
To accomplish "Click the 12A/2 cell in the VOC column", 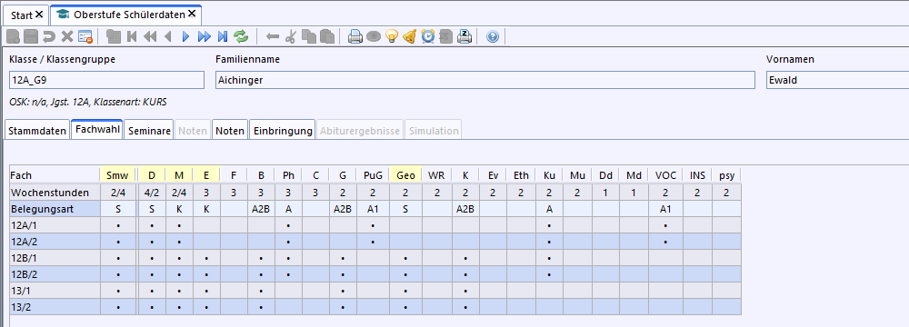I will coord(665,242).
